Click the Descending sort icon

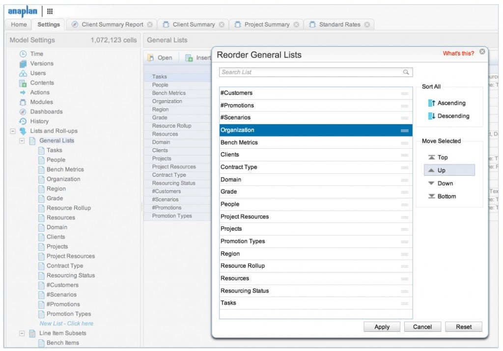pos(431,116)
